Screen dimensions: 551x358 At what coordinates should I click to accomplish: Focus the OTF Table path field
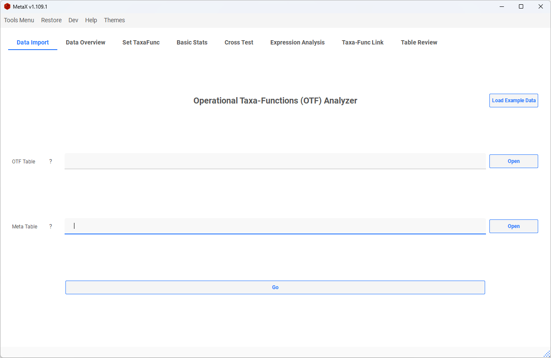275,161
